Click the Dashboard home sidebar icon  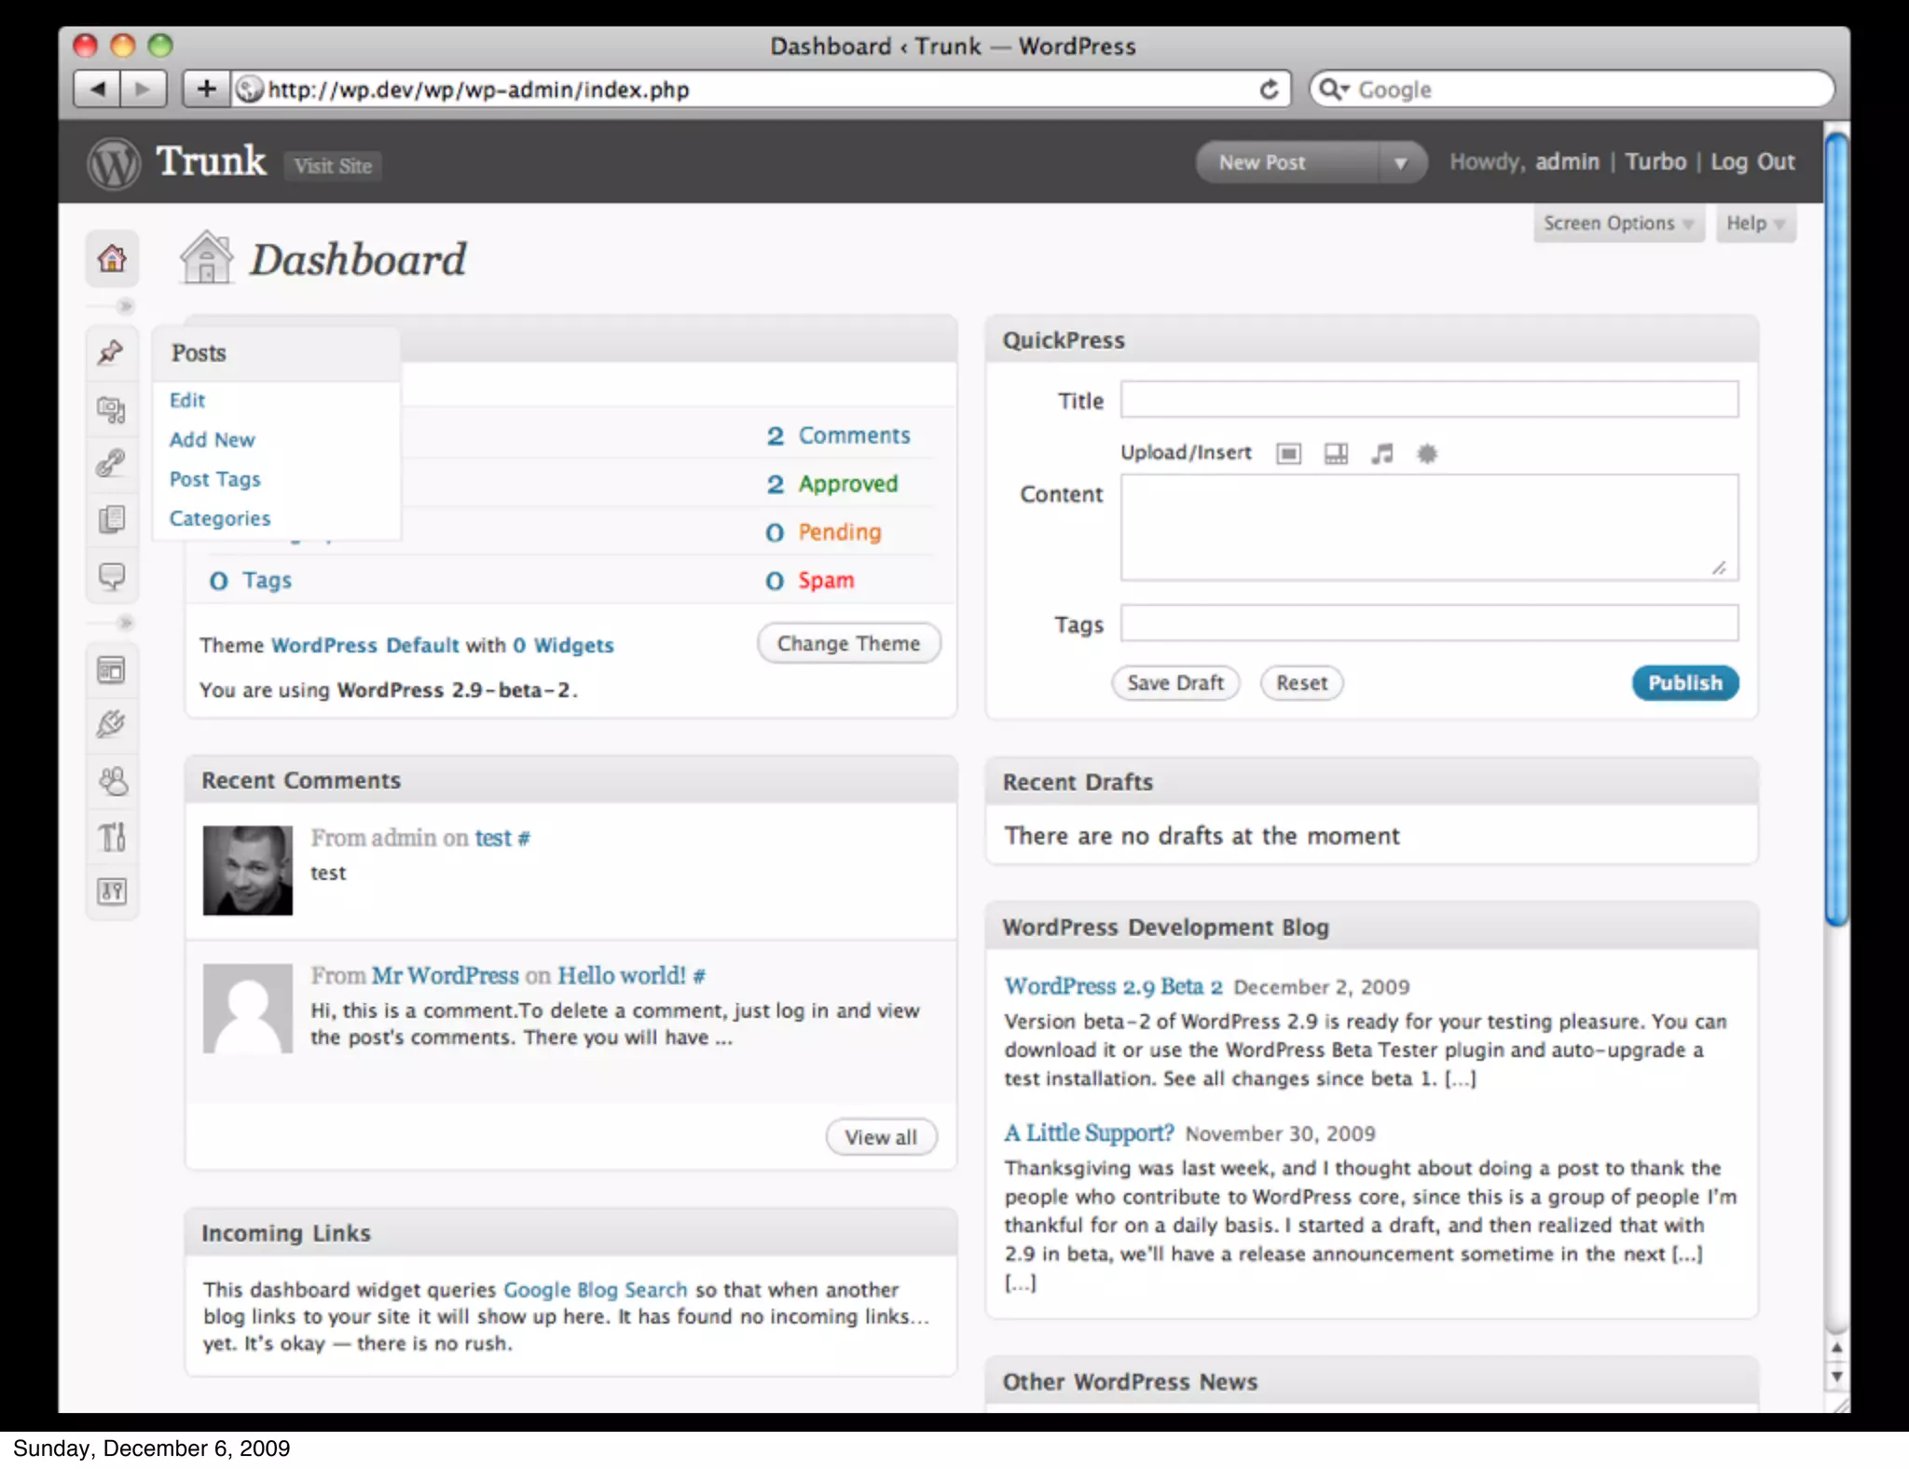[x=112, y=258]
